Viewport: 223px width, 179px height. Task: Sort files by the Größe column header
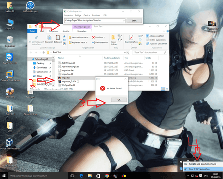point(148,58)
